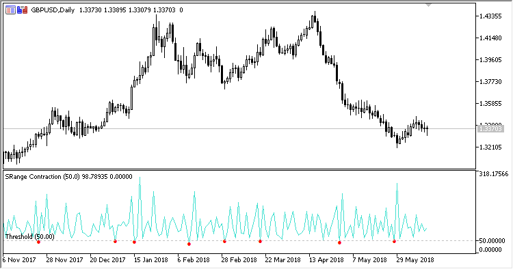Click the 318.17566 indicator scale value
The height and width of the screenshot is (269, 513).
494,174
